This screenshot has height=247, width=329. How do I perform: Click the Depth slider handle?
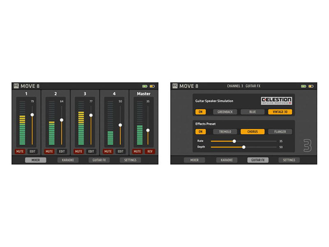(243, 147)
